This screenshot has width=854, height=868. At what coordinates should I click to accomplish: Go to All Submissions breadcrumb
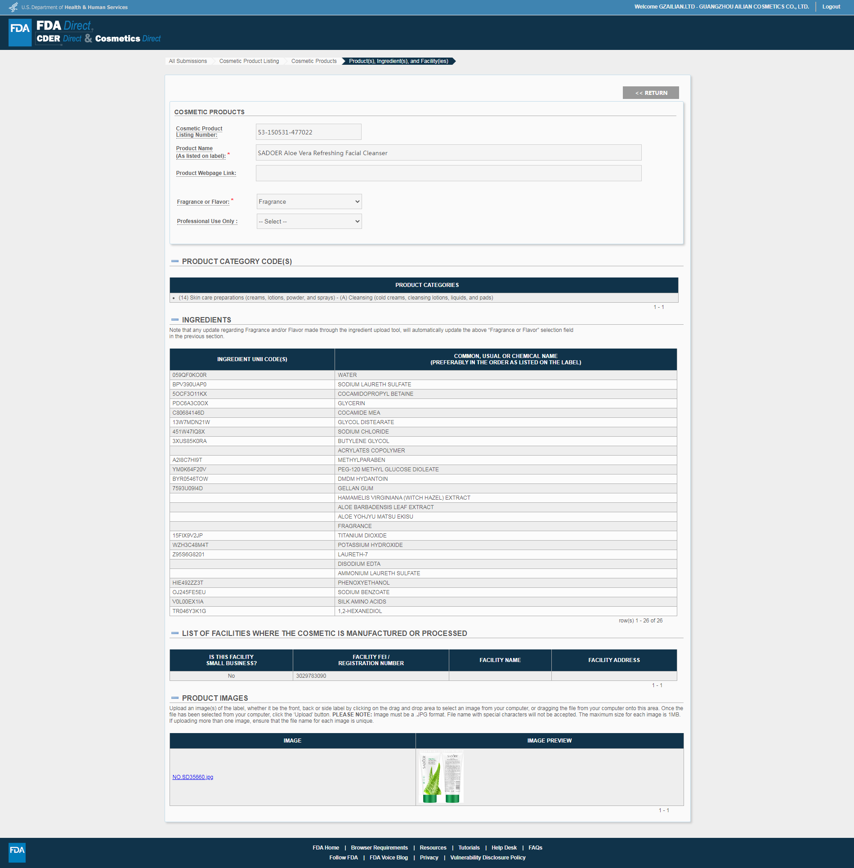coord(188,61)
